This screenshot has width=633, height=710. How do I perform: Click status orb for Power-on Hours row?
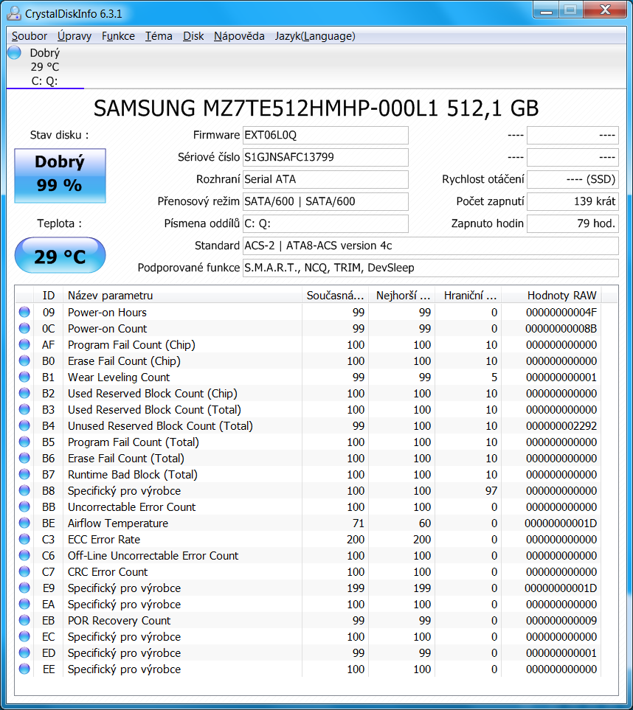pos(25,313)
